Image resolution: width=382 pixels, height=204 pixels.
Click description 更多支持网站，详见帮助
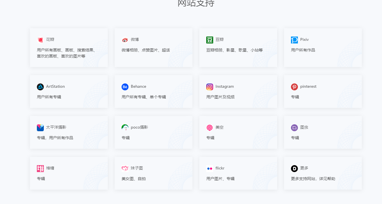pos(313,179)
